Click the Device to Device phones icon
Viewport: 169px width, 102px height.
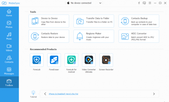click(x=35, y=21)
